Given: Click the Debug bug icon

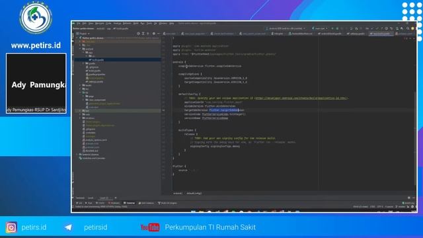Looking at the screenshot, I should [x=337, y=28].
